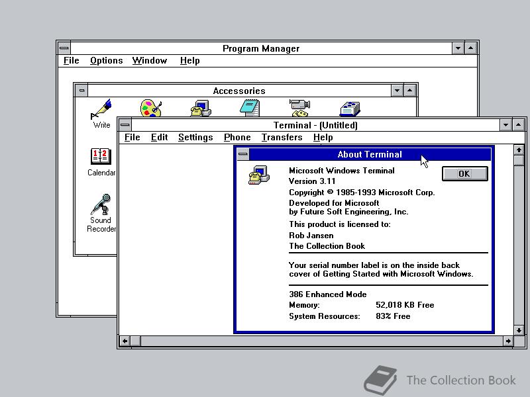This screenshot has height=397, width=530.
Task: Click "83% Free" system resources value
Action: (393, 316)
